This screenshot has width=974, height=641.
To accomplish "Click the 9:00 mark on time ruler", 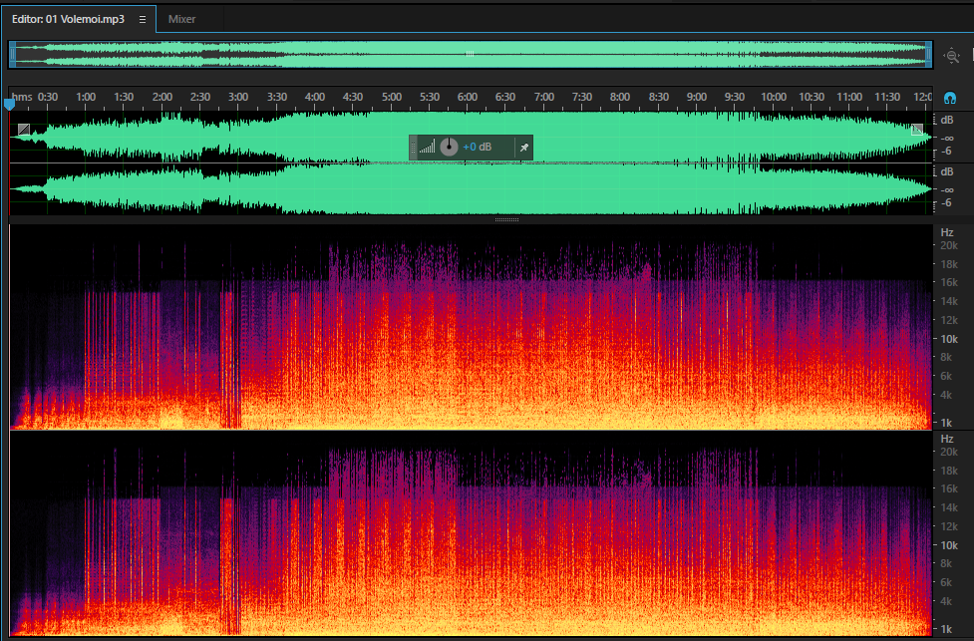I will coord(696,97).
